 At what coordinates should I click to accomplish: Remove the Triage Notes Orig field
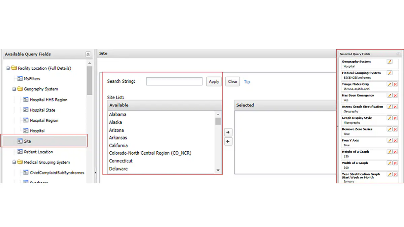[395, 84]
